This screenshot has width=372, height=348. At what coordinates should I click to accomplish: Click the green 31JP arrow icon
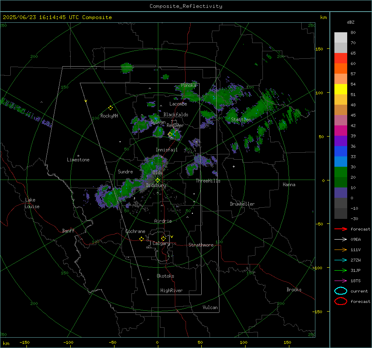pyautogui.click(x=341, y=270)
